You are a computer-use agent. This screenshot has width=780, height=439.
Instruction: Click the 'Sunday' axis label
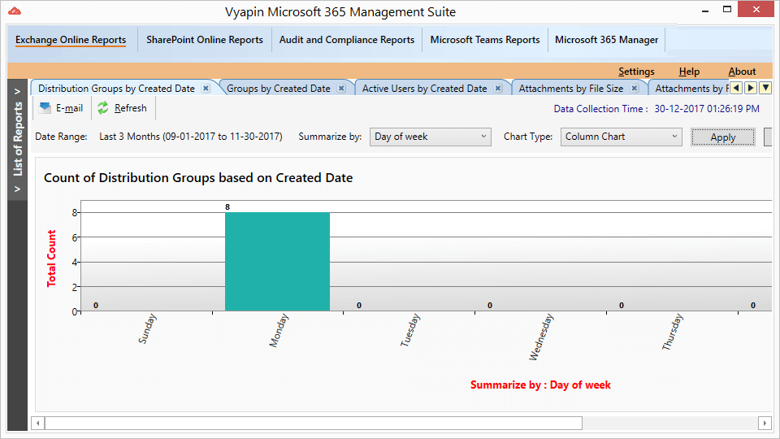[x=147, y=328]
